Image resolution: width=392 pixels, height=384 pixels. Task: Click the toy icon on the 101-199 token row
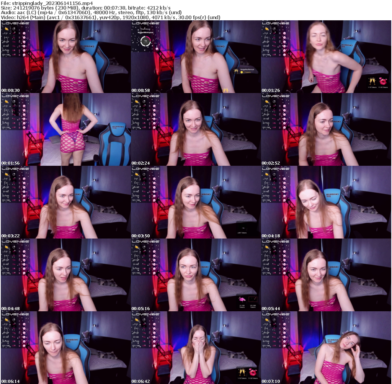(x=24, y=54)
